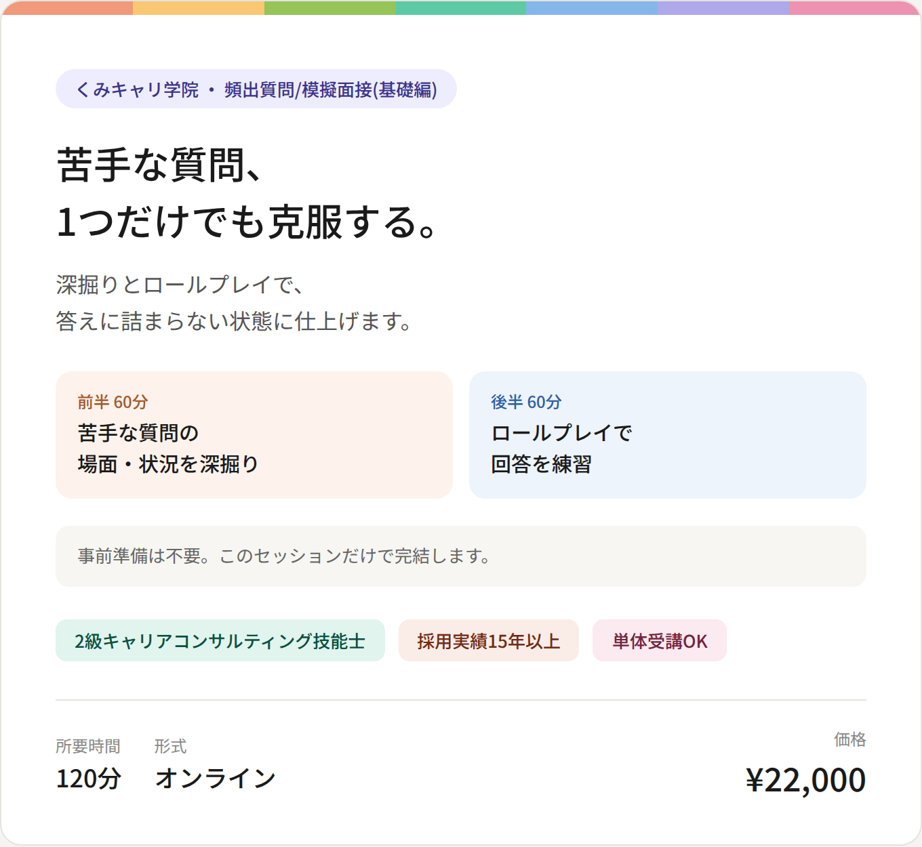Select the 苦手な質問 main headline
Screen dimensions: 922x847
248,193
